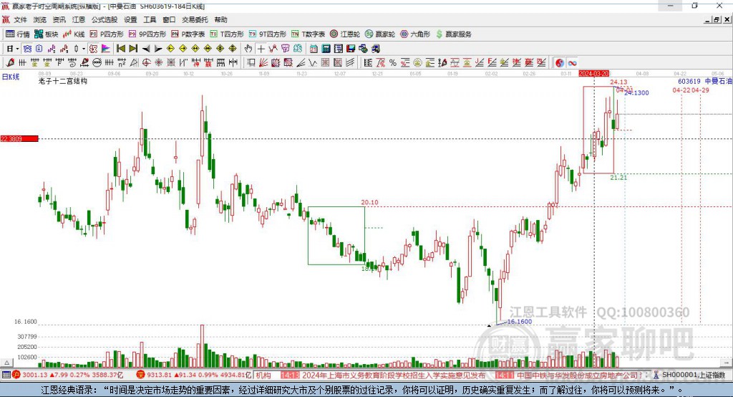Select the target circle crosshair tool
This screenshot has width=733, height=397.
pos(146,63)
